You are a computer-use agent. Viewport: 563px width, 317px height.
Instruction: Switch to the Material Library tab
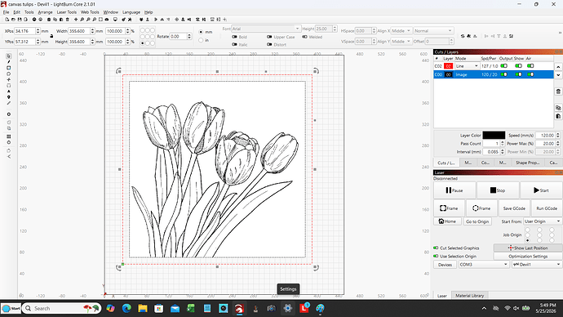(x=470, y=296)
